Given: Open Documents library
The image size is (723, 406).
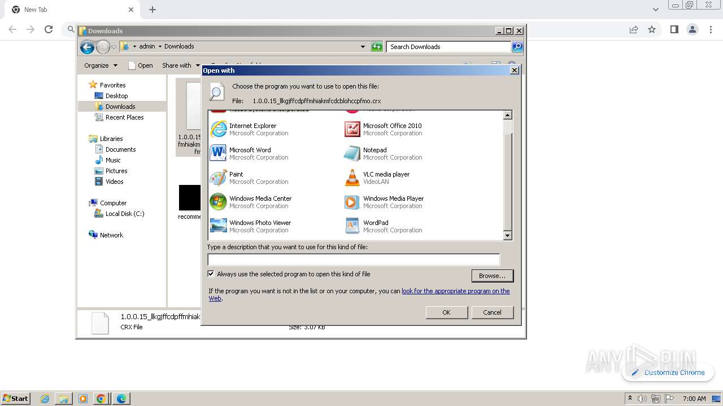Looking at the screenshot, I should click(x=120, y=149).
